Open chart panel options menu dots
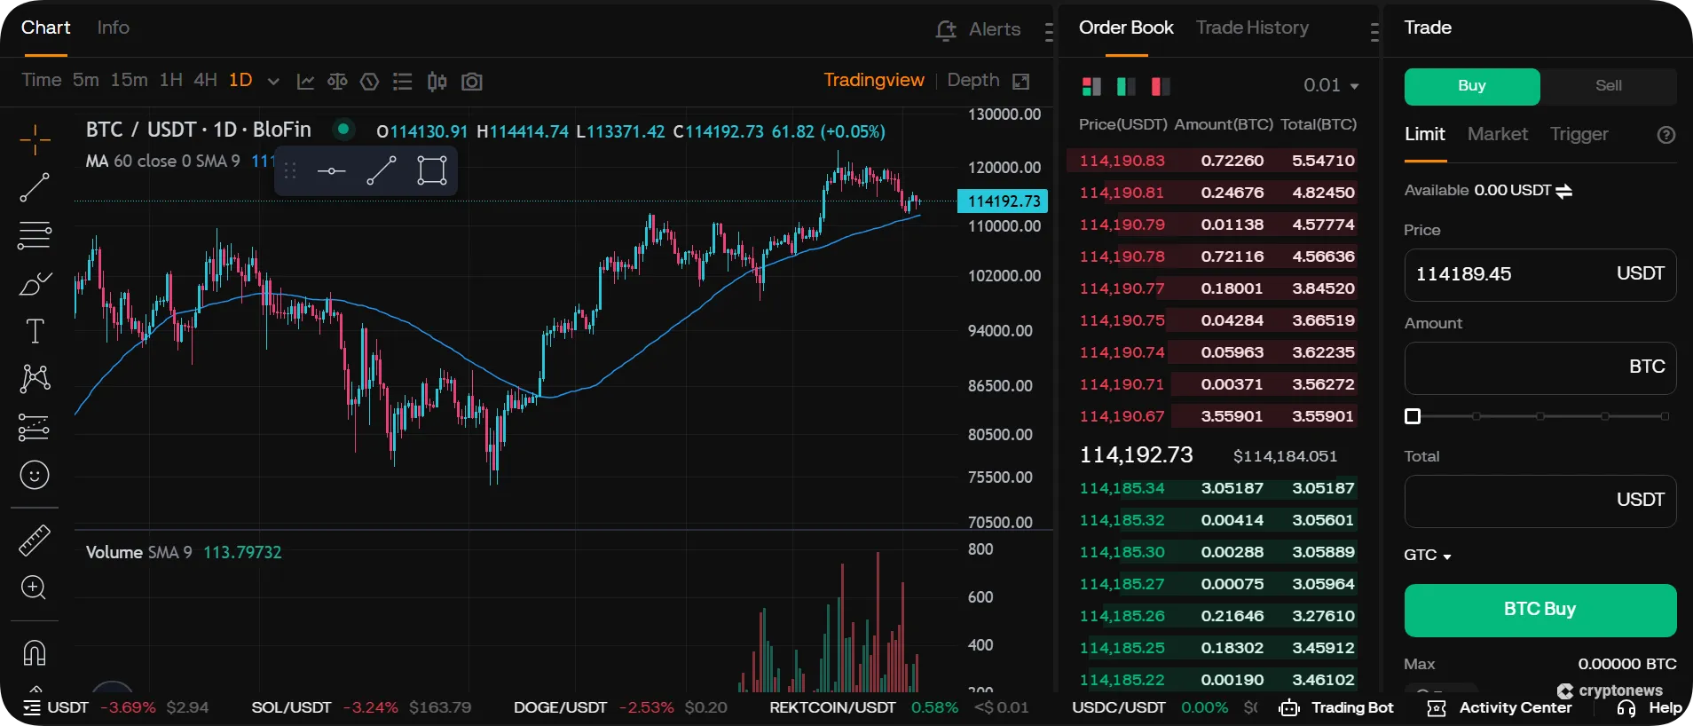The height and width of the screenshot is (726, 1693). click(x=1049, y=33)
